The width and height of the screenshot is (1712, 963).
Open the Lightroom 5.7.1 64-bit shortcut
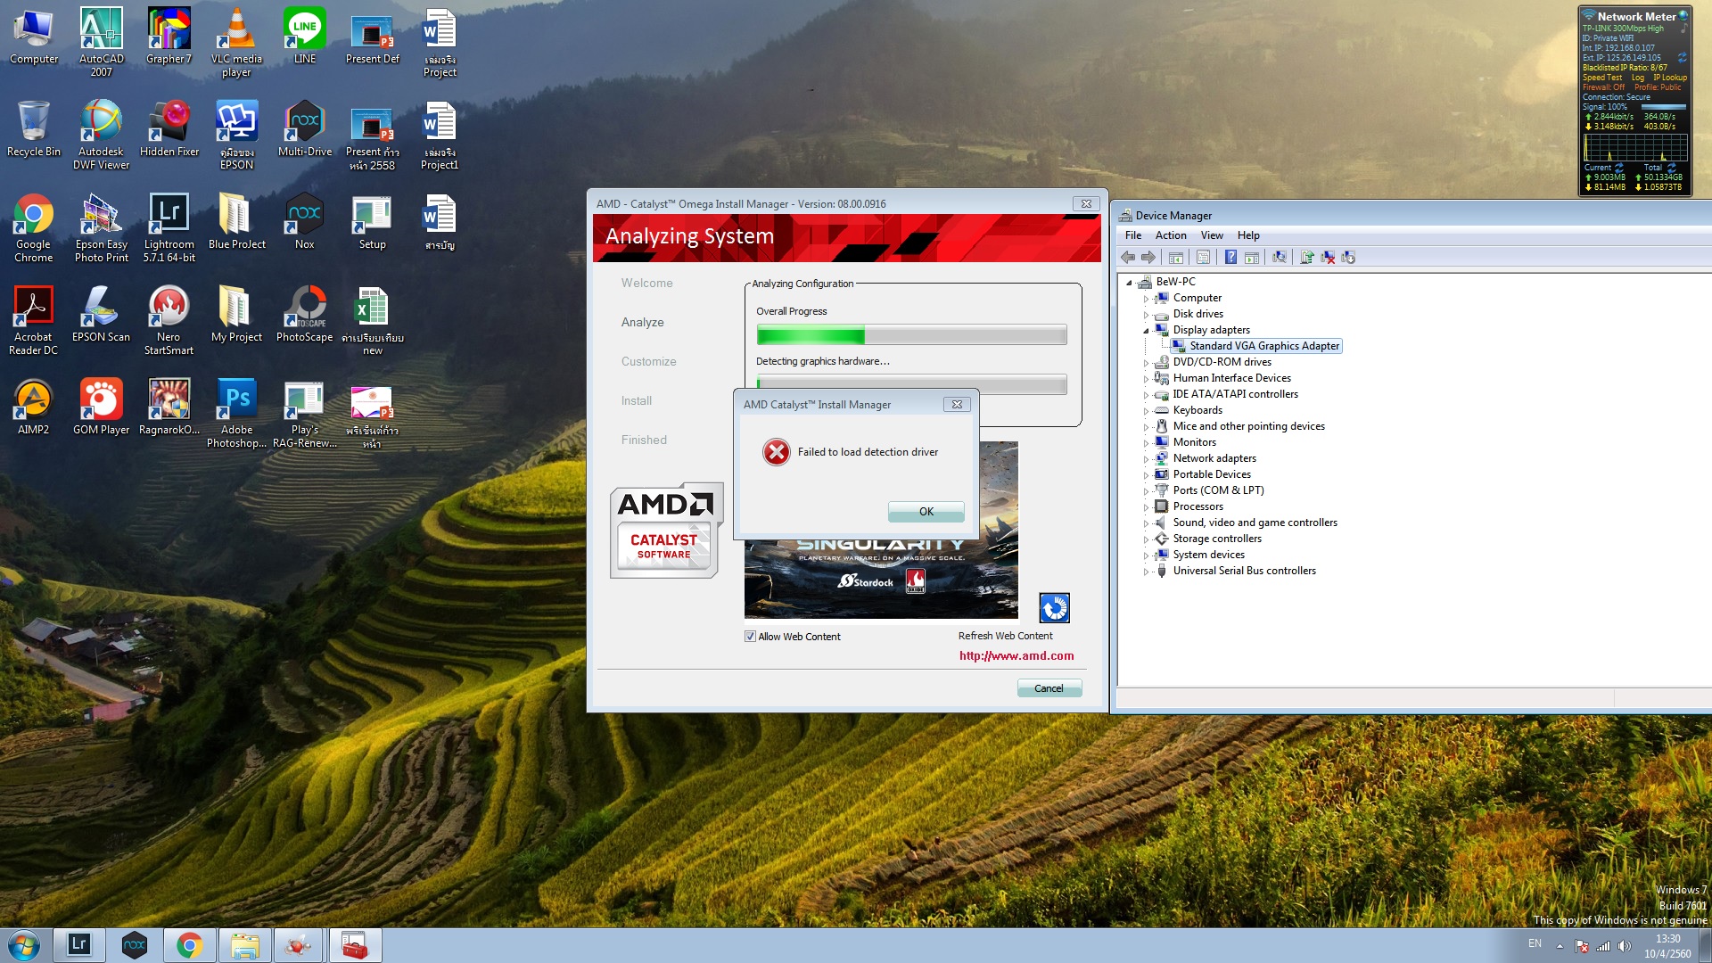169,228
